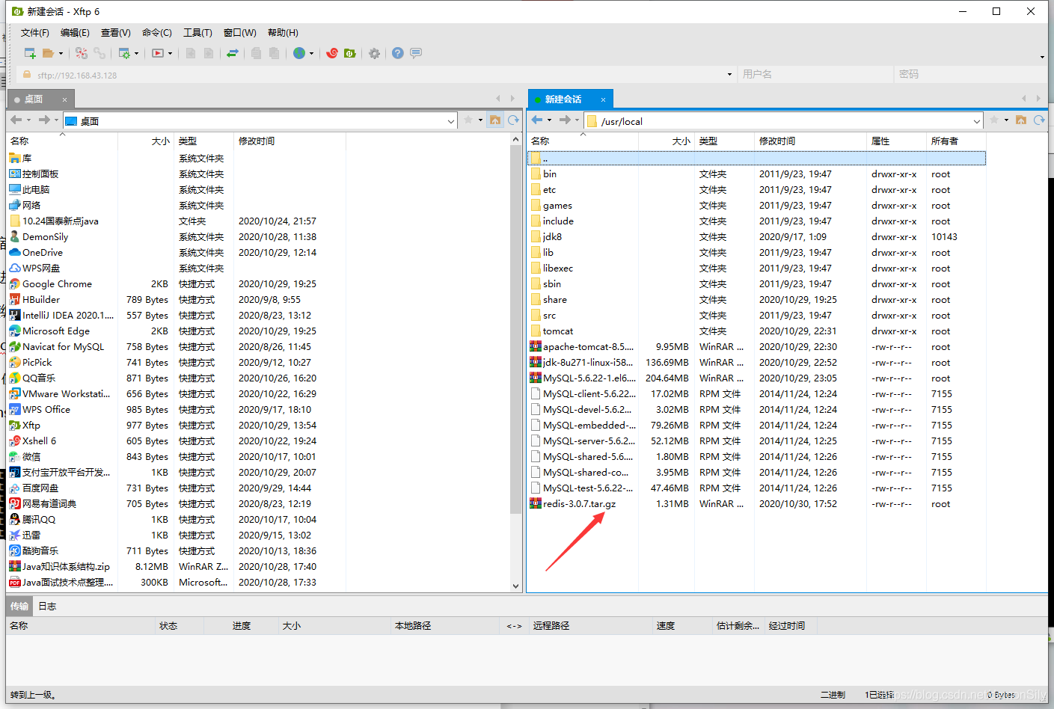This screenshot has height=709, width=1054.
Task: Click the 密码 password field
Action: pos(971,75)
